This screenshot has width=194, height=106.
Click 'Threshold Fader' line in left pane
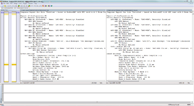pos(51,61)
